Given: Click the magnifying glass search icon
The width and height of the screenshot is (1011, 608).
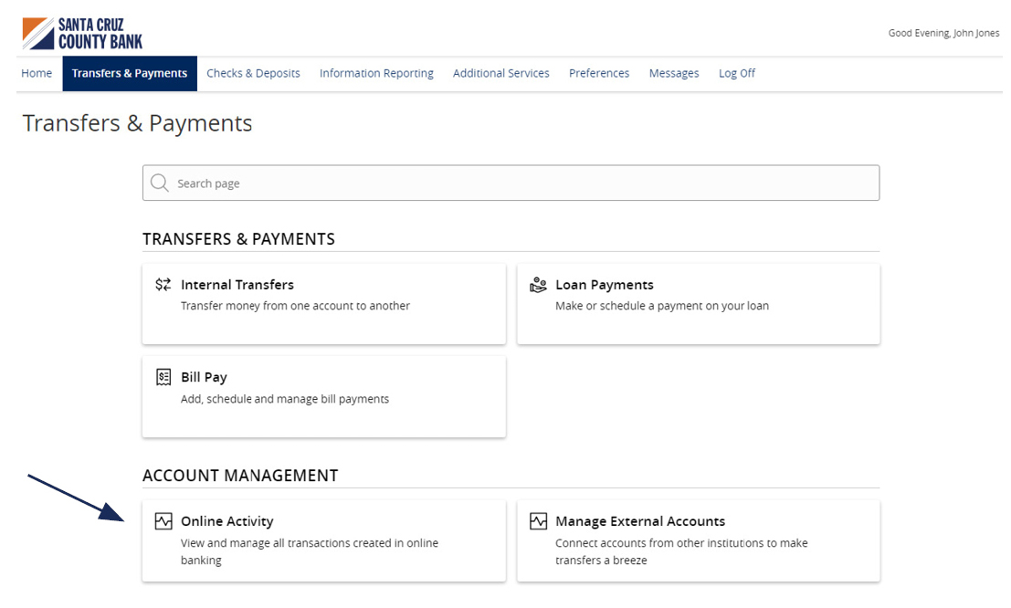Looking at the screenshot, I should (160, 183).
